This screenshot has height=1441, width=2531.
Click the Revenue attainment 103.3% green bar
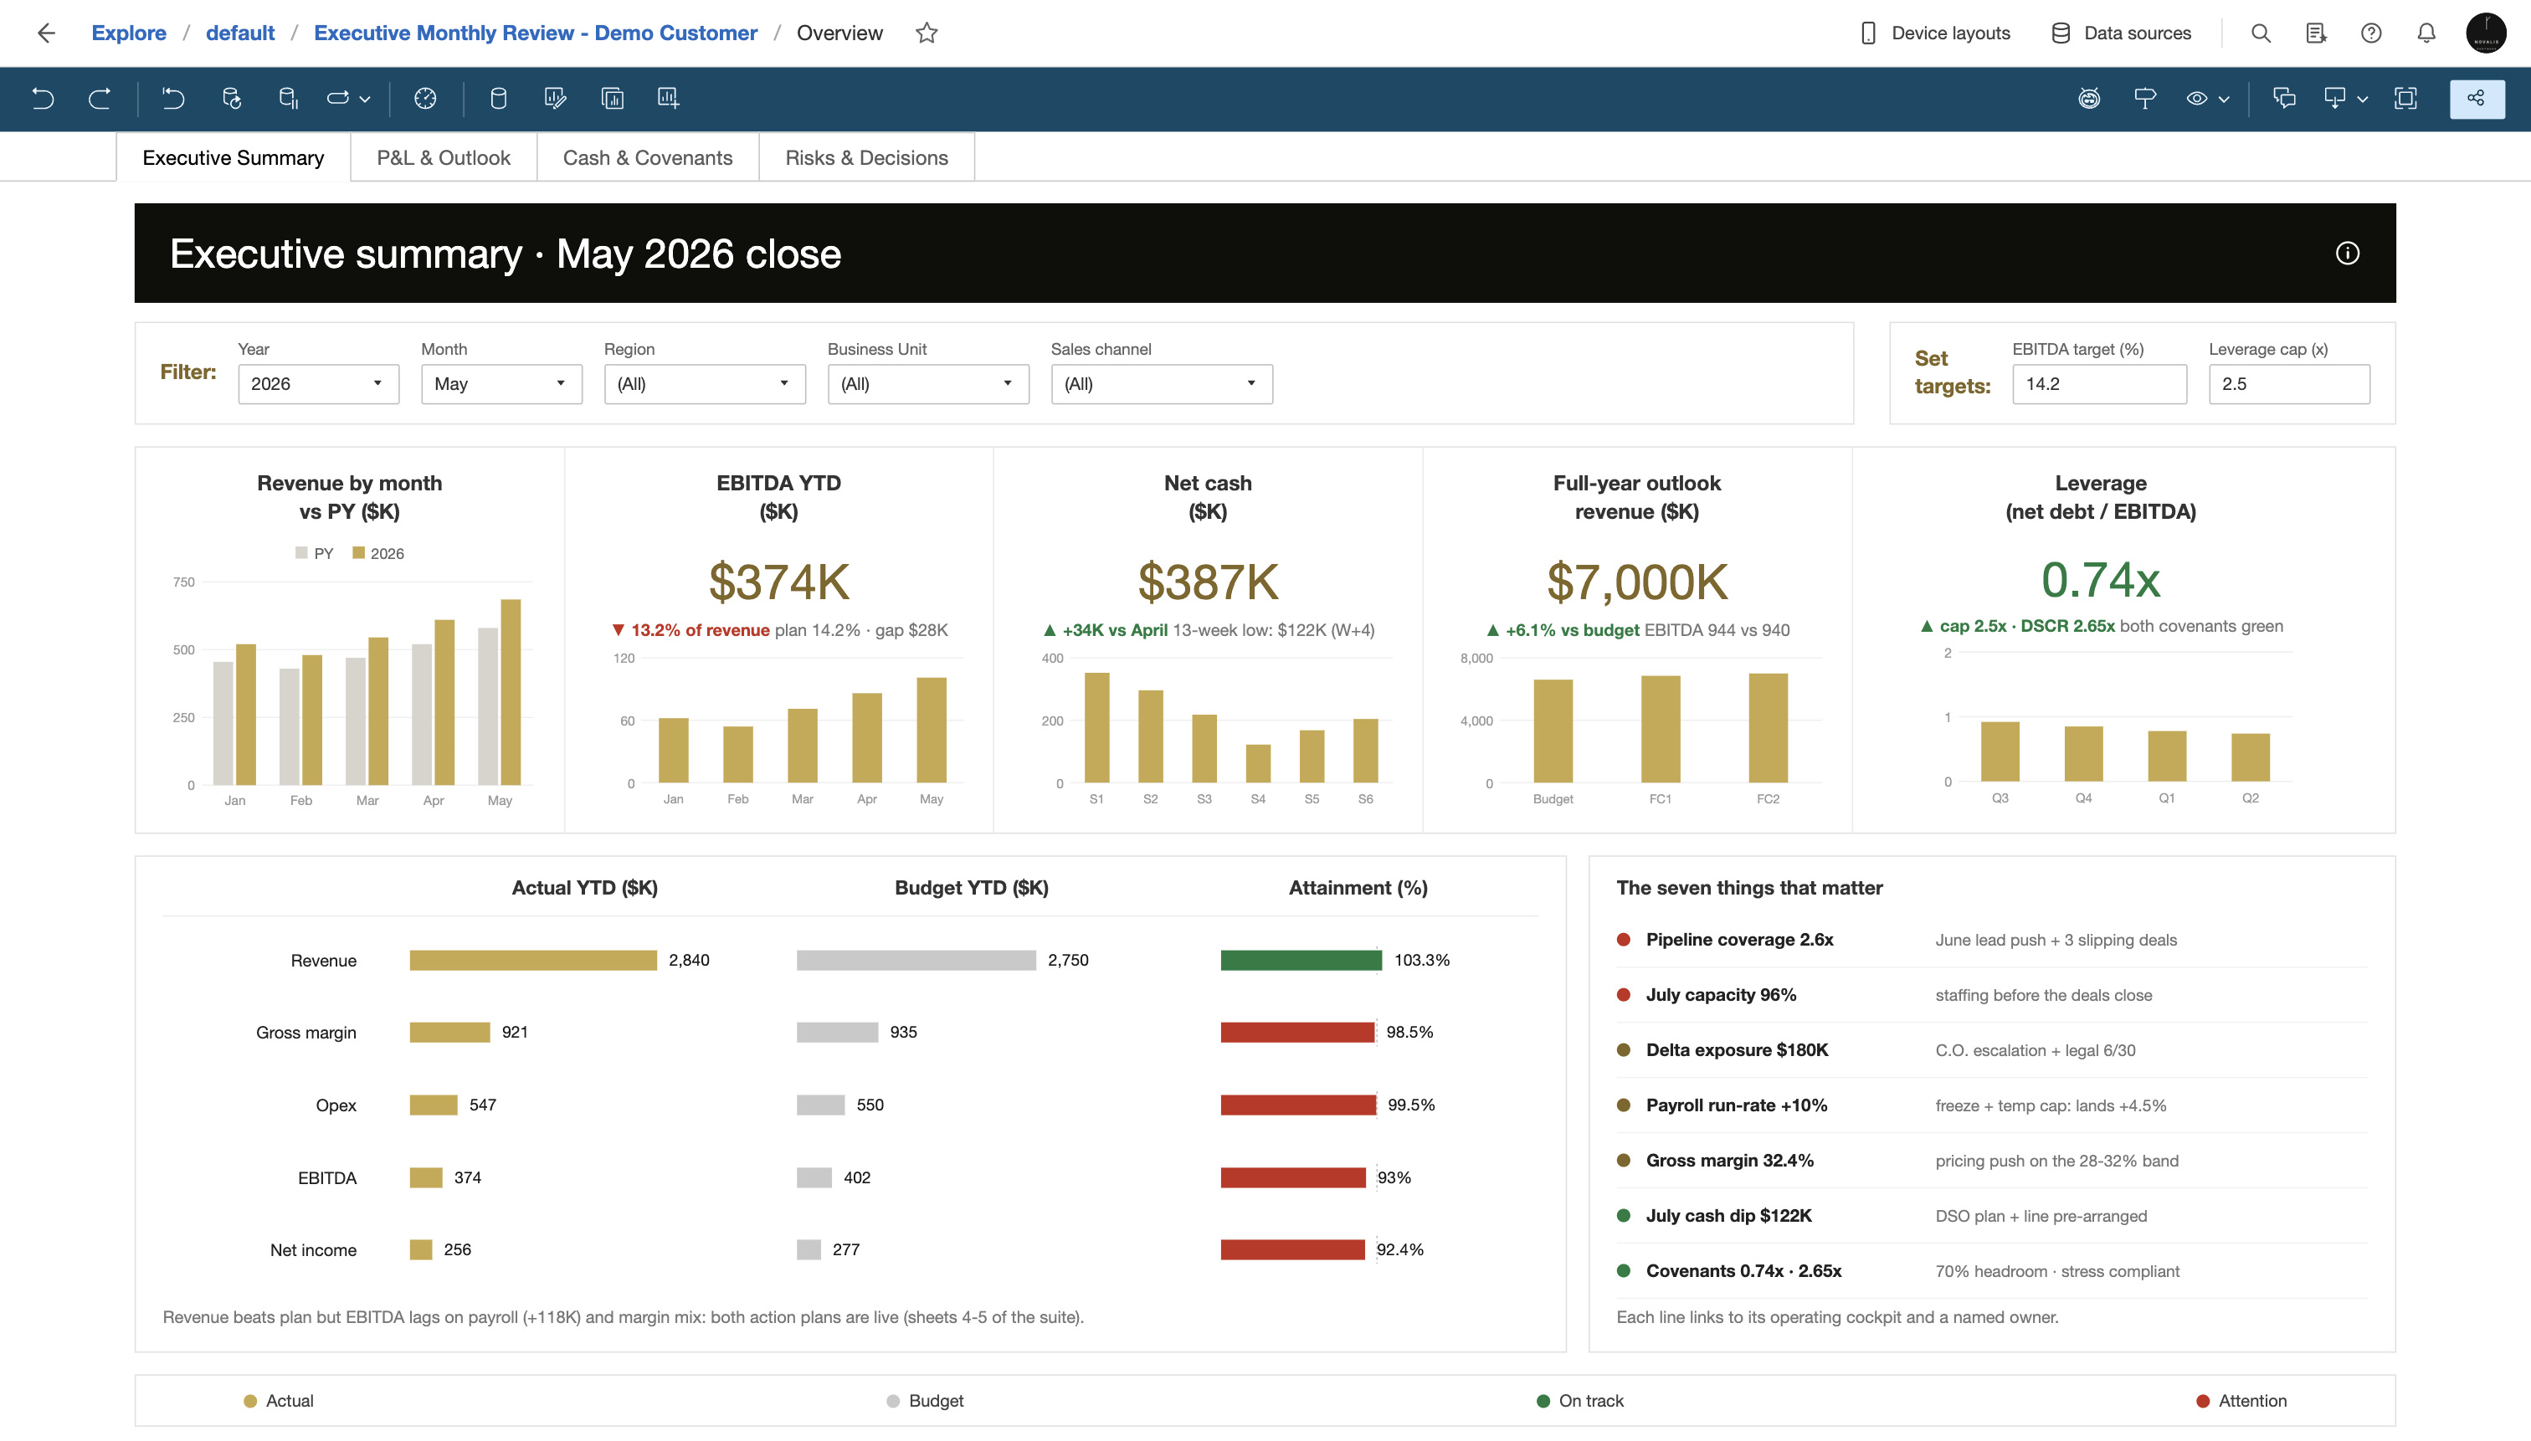tap(1301, 960)
